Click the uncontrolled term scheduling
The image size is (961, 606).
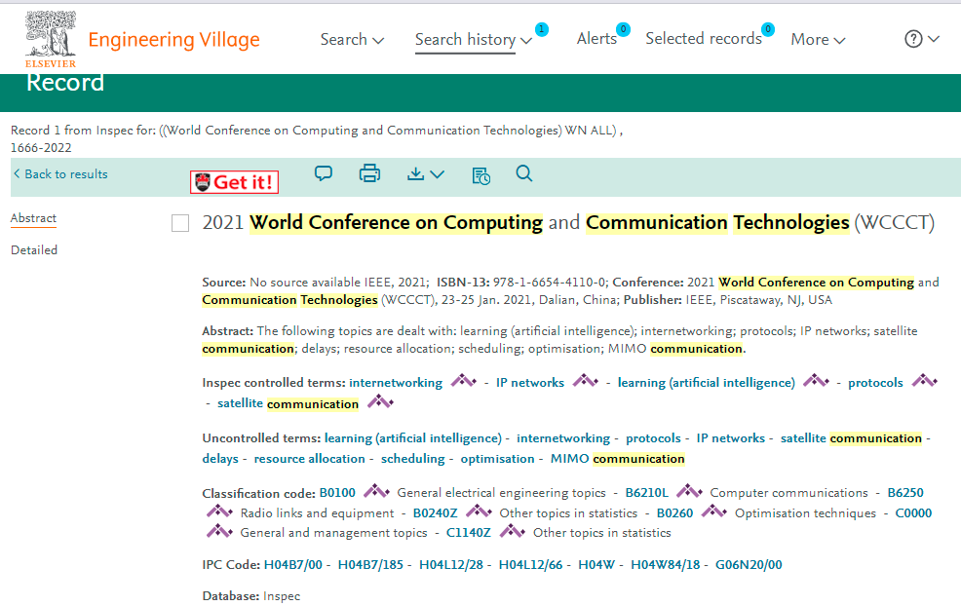tap(413, 459)
